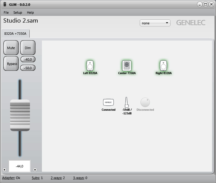Toggle the Bypass button
This screenshot has width=216, height=183.
coord(11,63)
